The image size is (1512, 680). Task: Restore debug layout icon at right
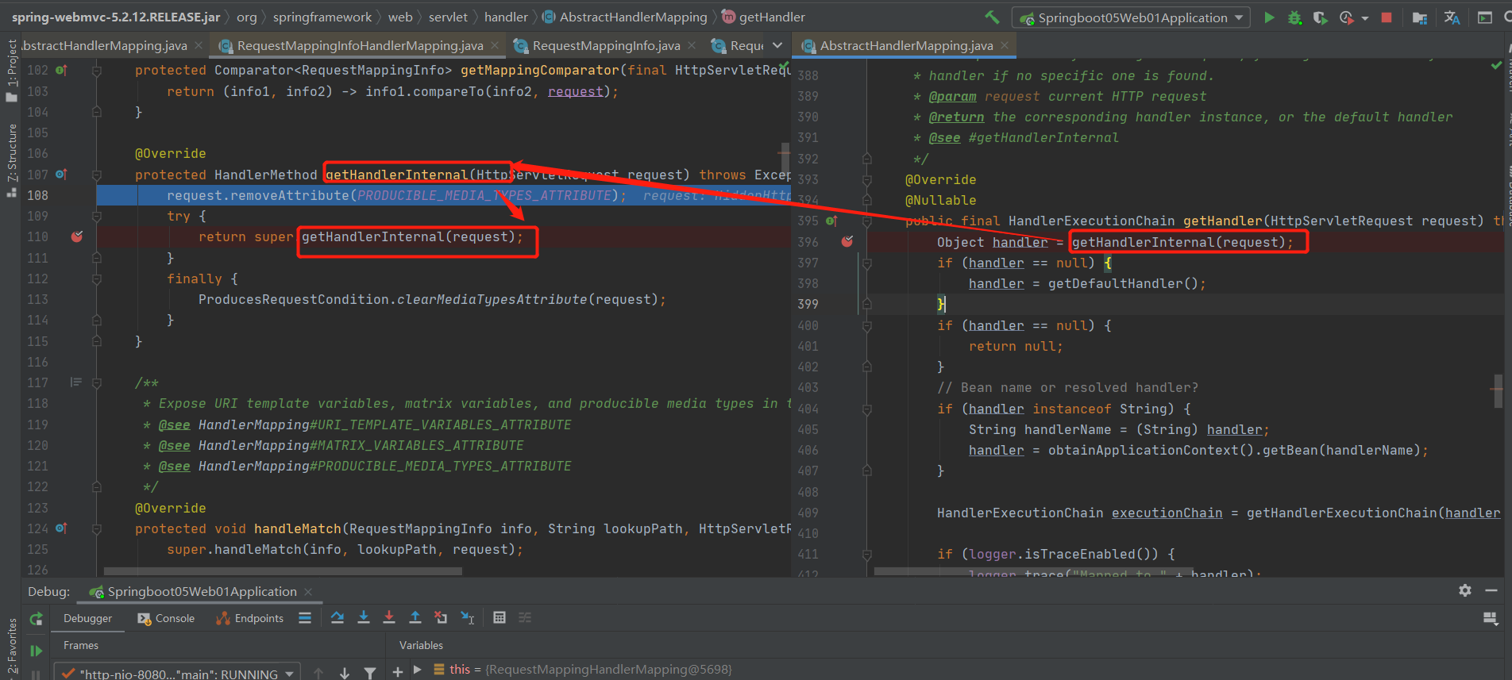[x=1491, y=618]
